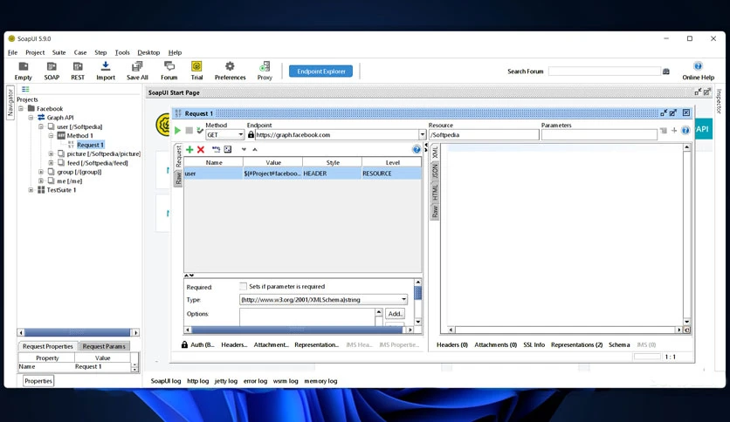Click the forum search icon beside the search box
The image size is (730, 422).
point(666,71)
